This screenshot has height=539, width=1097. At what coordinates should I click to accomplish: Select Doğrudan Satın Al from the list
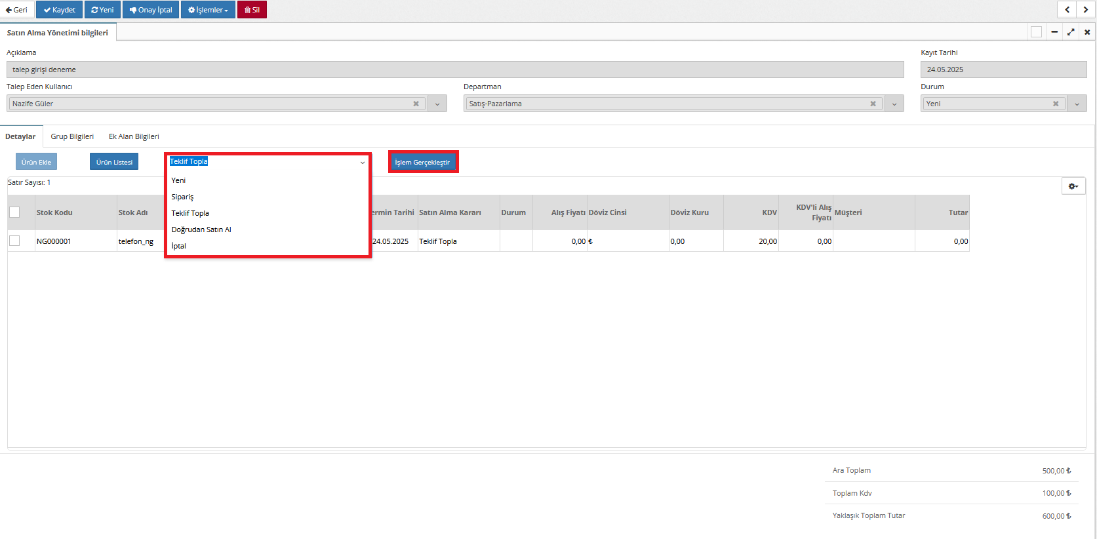coord(201,230)
